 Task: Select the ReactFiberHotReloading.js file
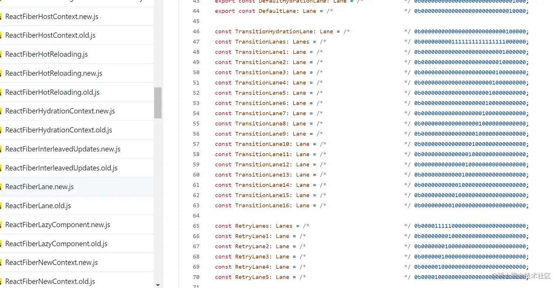click(47, 54)
